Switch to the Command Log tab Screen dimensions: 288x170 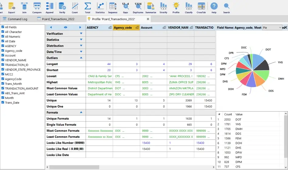click(x=15, y=19)
